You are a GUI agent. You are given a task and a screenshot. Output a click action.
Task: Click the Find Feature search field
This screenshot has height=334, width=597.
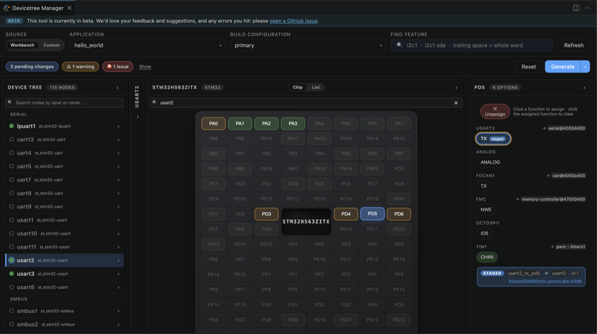472,45
